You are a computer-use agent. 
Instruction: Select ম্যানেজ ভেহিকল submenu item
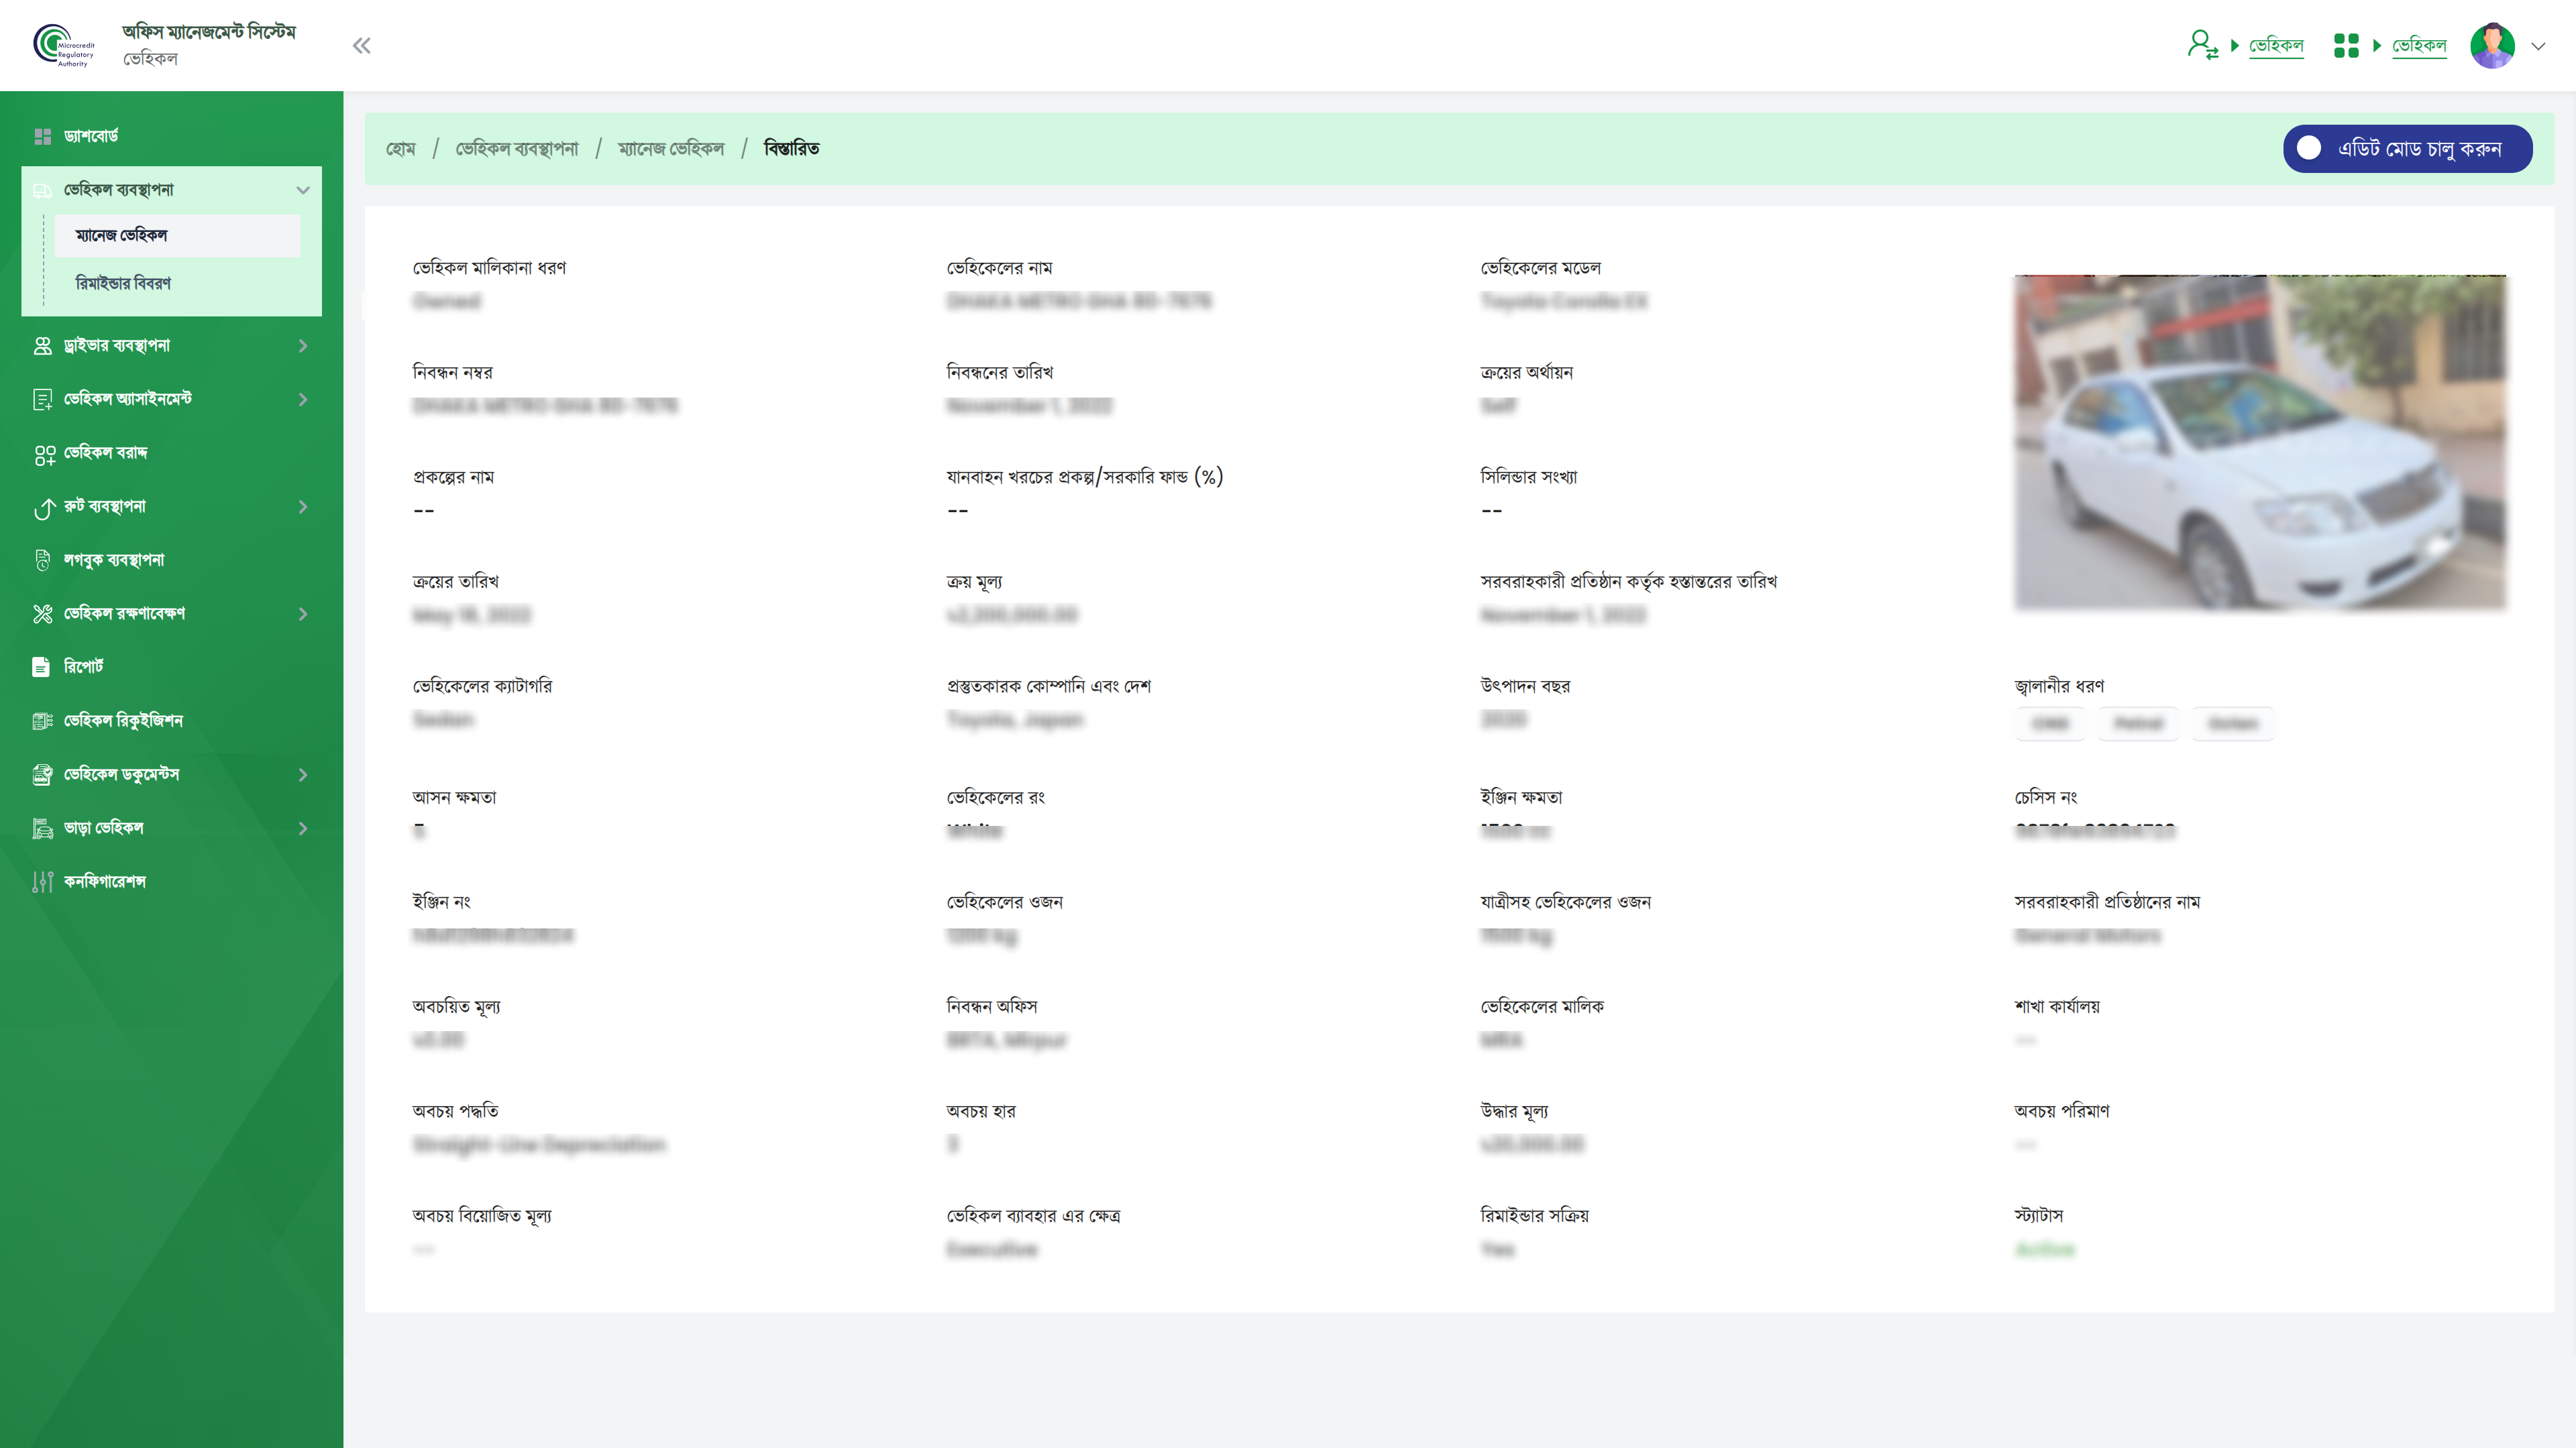coord(177,235)
